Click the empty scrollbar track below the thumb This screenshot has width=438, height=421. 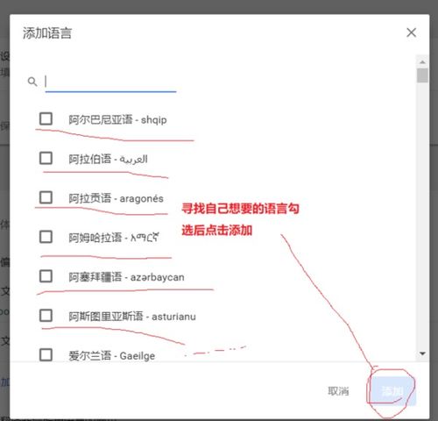coord(422,215)
